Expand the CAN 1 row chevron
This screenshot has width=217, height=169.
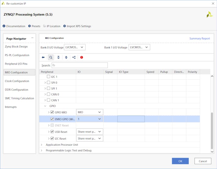[45, 100]
